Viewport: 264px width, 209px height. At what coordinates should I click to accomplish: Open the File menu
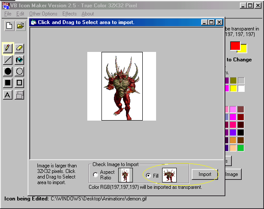[x=8, y=14]
